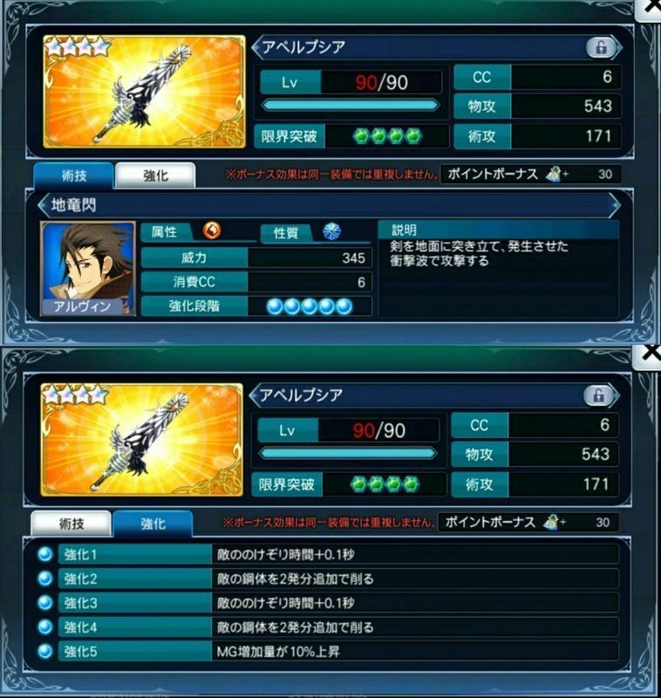661x698 pixels.
Task: Click the green 限界突破 gems above the 強化1 list
Action: click(x=385, y=484)
